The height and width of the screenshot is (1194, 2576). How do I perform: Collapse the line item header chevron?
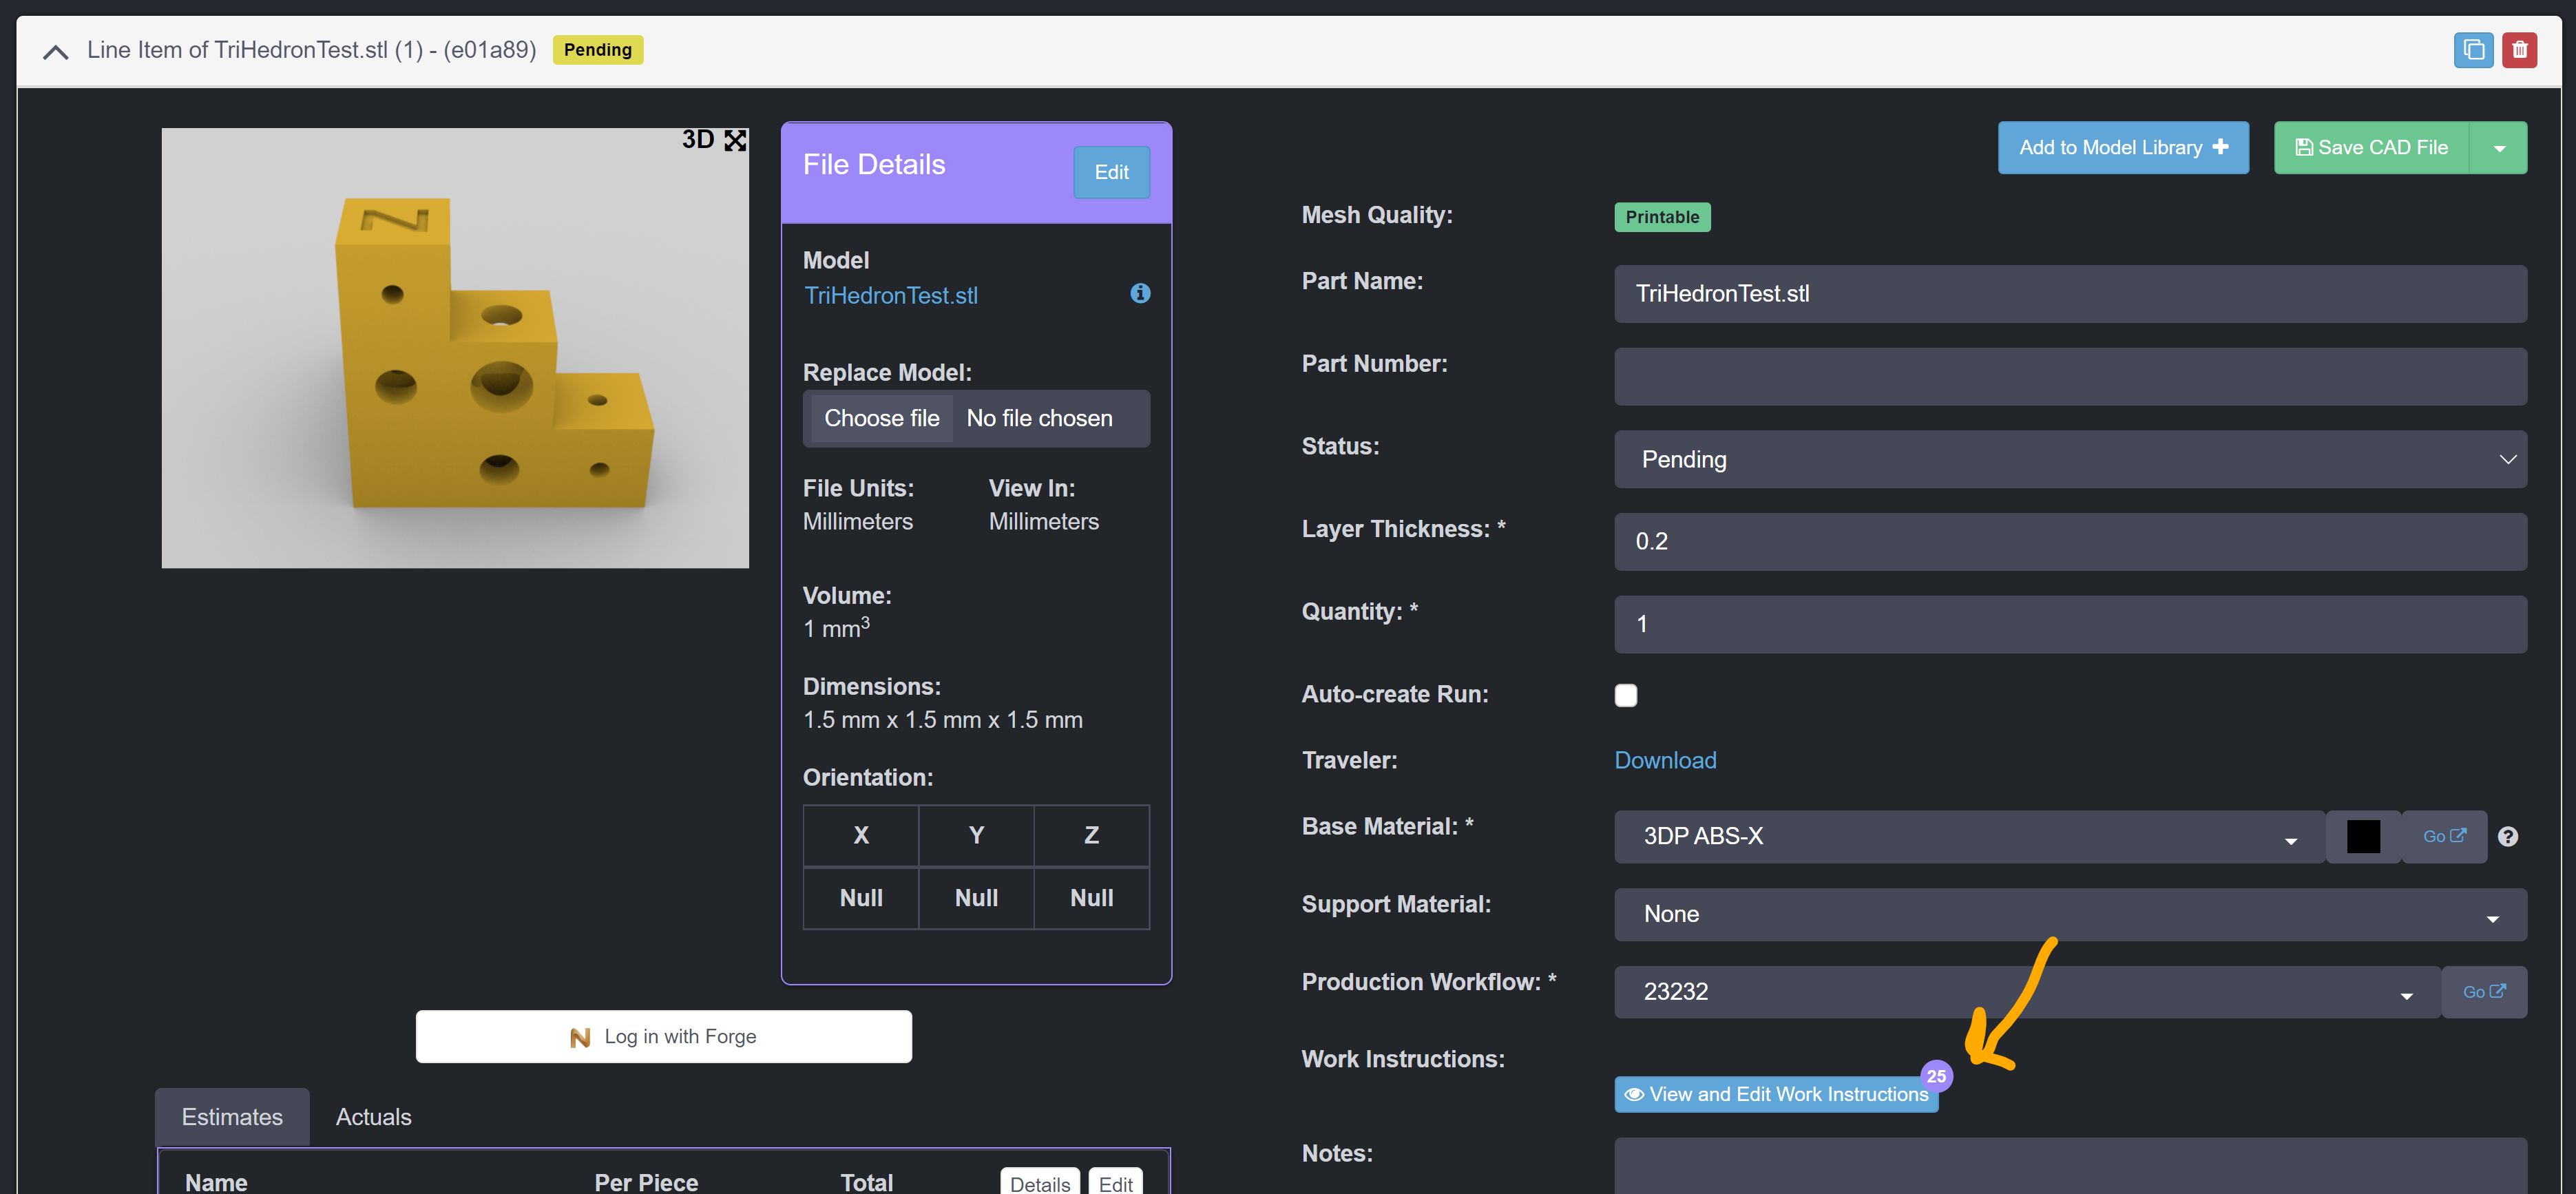pyautogui.click(x=56, y=51)
